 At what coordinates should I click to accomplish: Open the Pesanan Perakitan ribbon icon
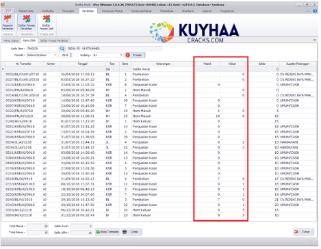pos(8,23)
